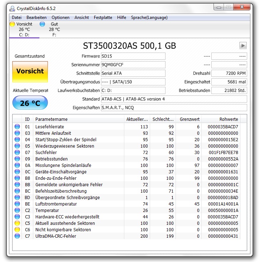Click yellow icon of Nicht korrigierbare Sektoren
This screenshot has height=262, width=259.
click(x=17, y=229)
